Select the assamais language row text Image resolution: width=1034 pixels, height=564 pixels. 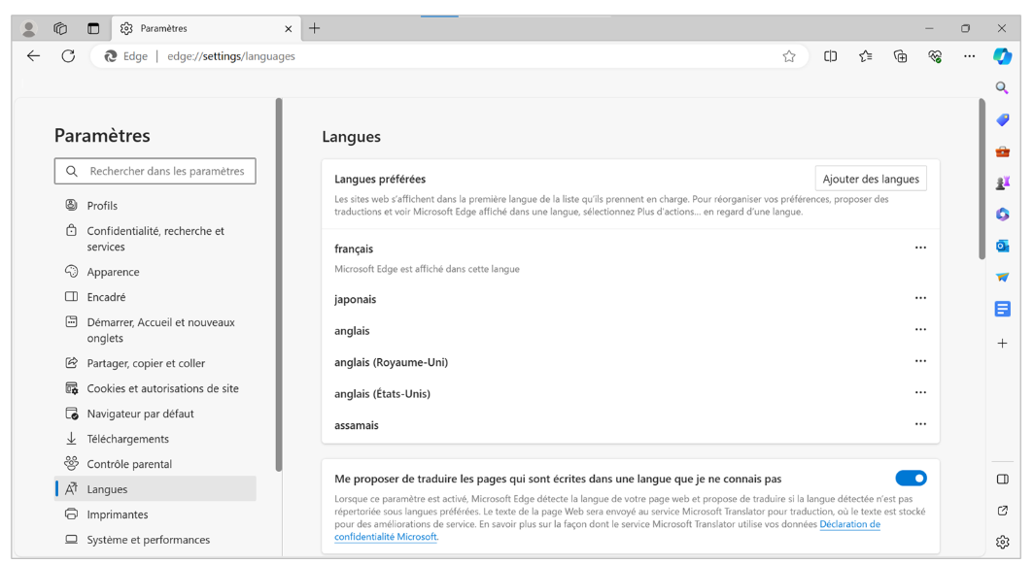(x=356, y=425)
